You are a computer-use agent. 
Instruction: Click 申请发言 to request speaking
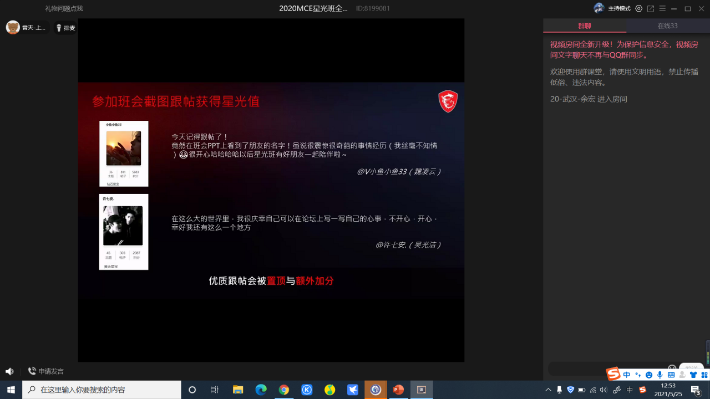pos(45,371)
